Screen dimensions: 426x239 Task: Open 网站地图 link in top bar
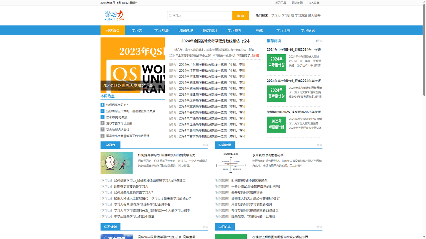297,3
